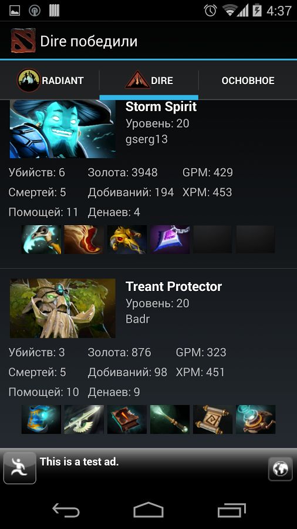Tap Treant's blue glowing boots item icon

coord(42,419)
